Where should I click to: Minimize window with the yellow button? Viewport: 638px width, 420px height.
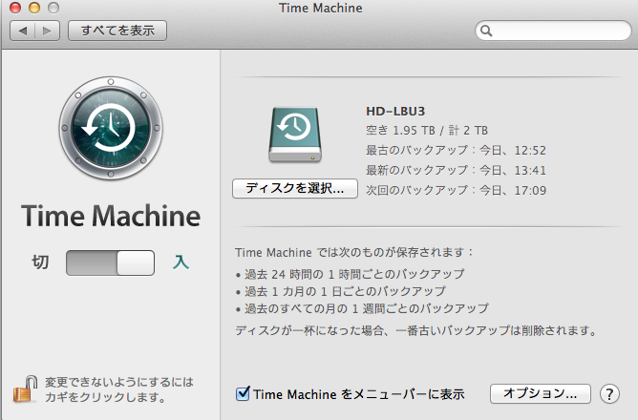34,8
